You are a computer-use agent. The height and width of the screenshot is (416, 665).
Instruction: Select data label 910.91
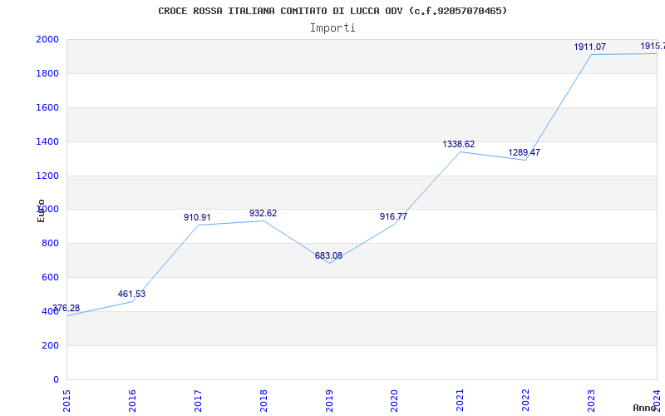click(x=197, y=217)
